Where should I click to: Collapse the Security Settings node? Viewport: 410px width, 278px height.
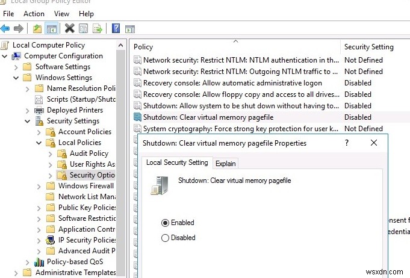tap(28, 121)
